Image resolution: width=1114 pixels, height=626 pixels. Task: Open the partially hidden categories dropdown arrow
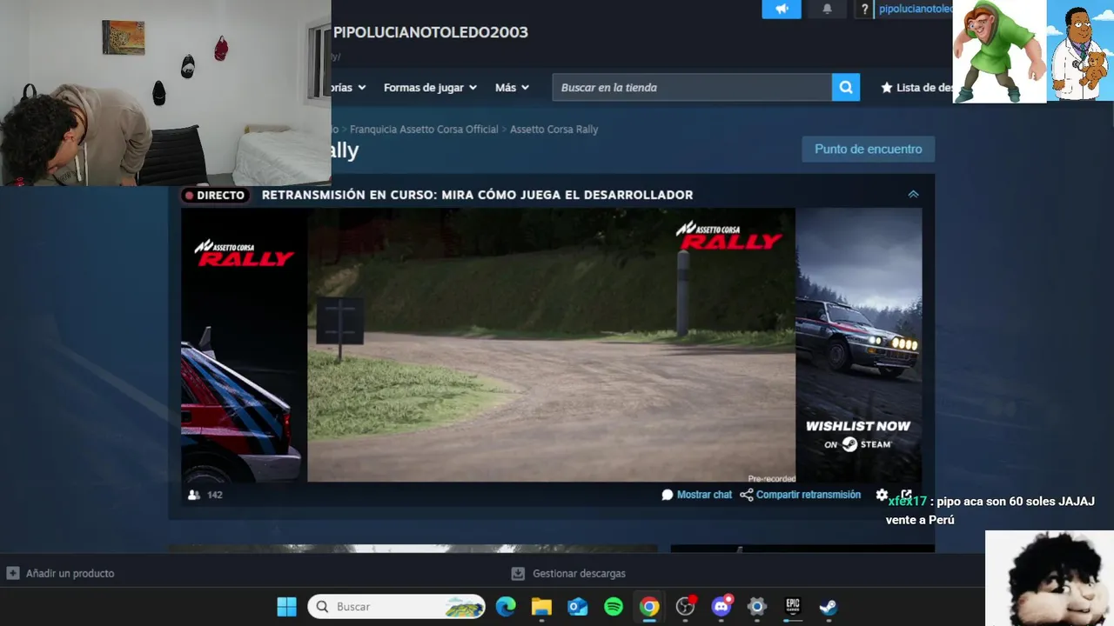click(362, 88)
